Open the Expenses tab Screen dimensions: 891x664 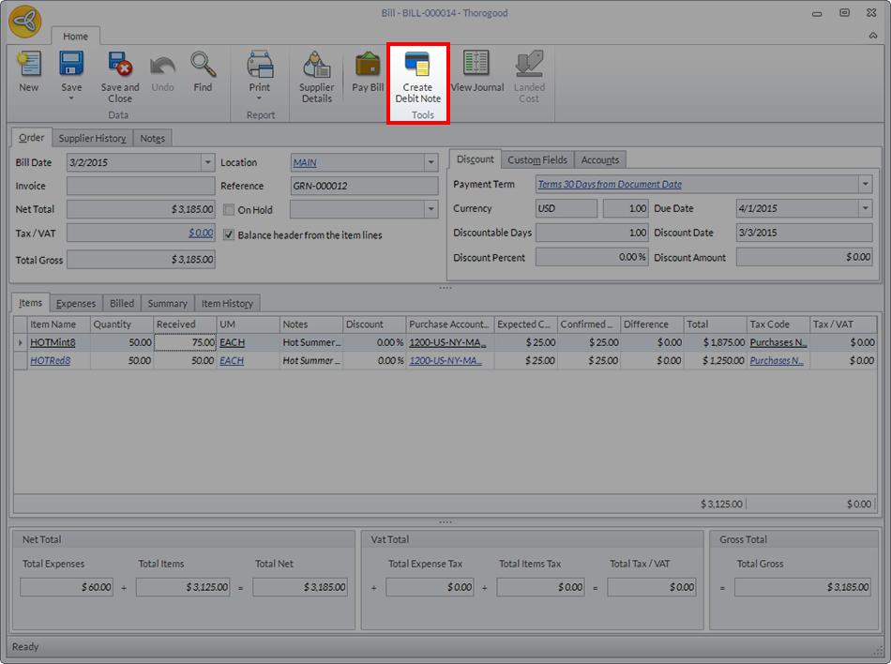(76, 303)
